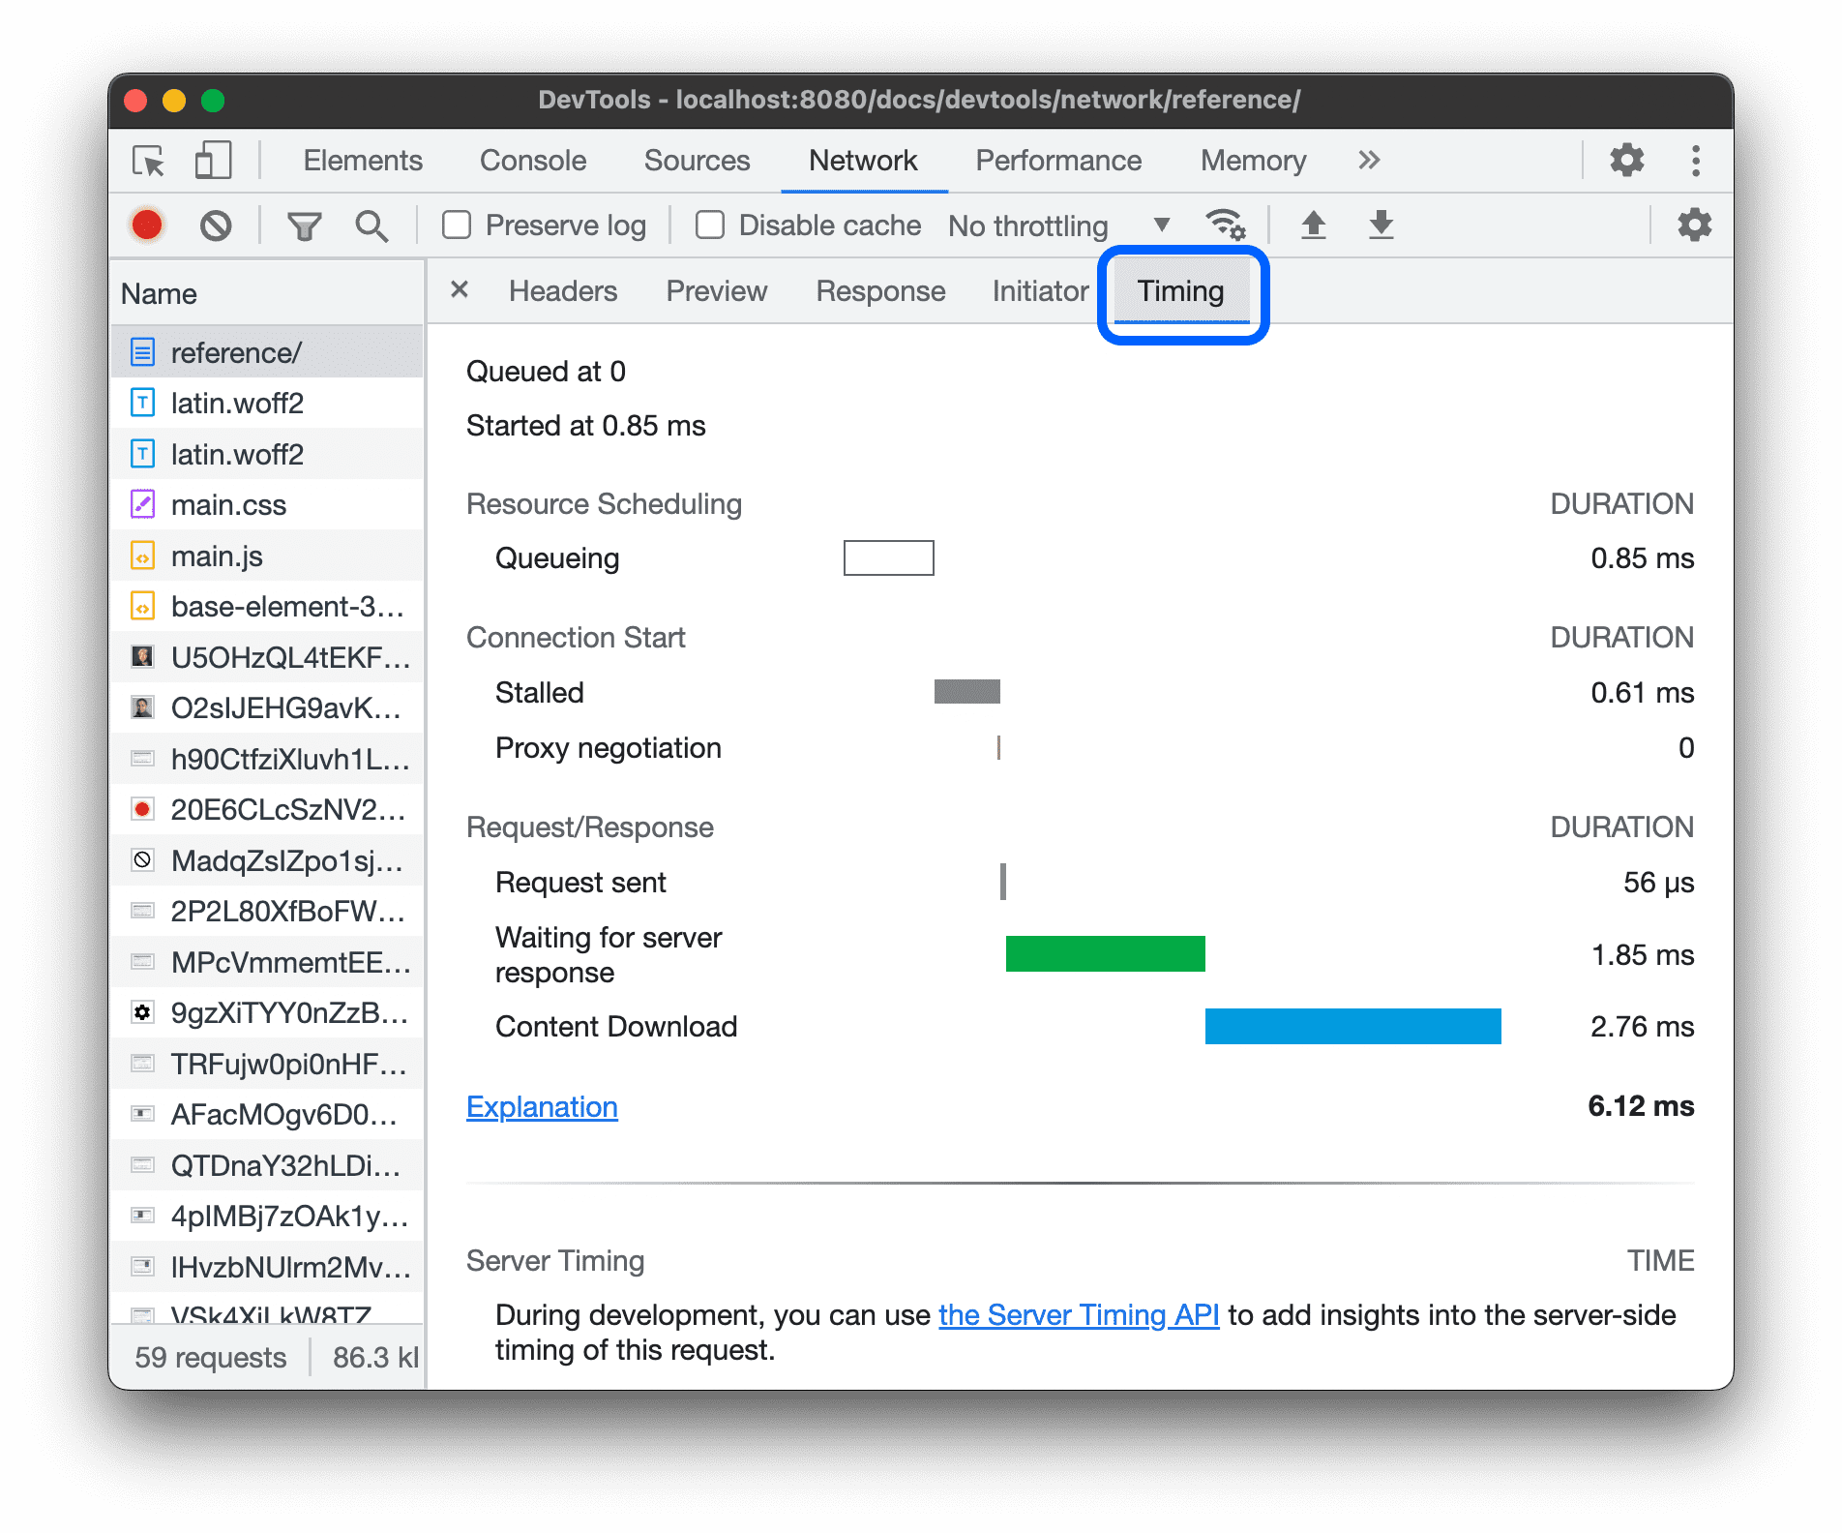The image size is (1842, 1533).
Task: Clear the network log
Action: pos(217,225)
